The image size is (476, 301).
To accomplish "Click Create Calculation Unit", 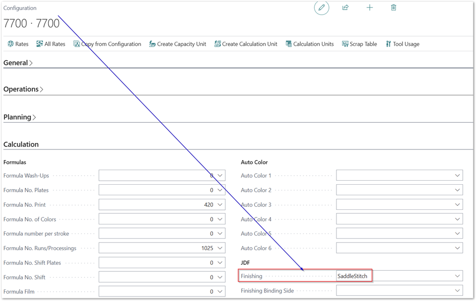I will click(x=246, y=44).
